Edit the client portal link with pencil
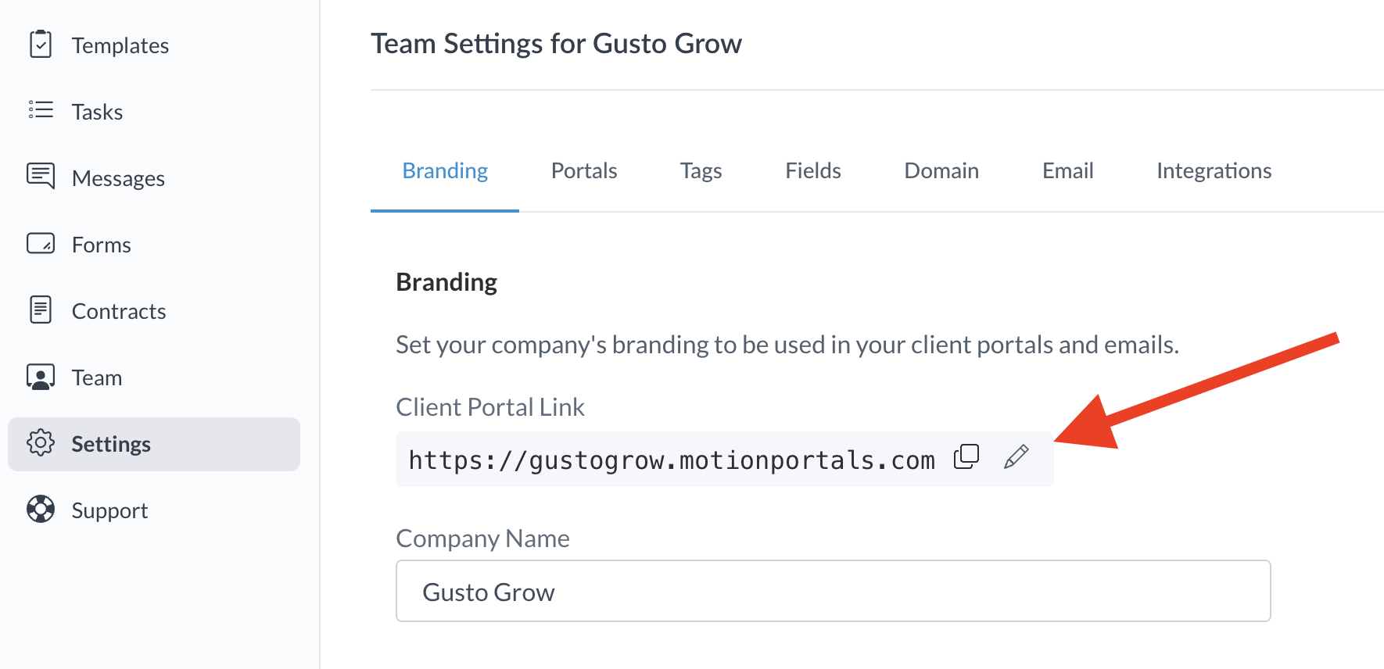 (x=1016, y=457)
